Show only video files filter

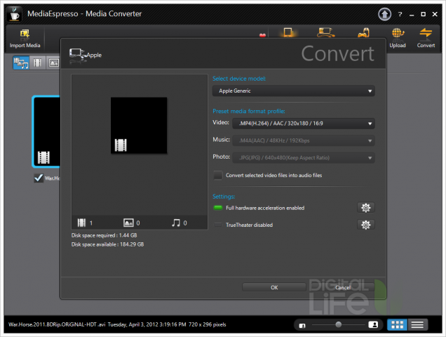36,63
